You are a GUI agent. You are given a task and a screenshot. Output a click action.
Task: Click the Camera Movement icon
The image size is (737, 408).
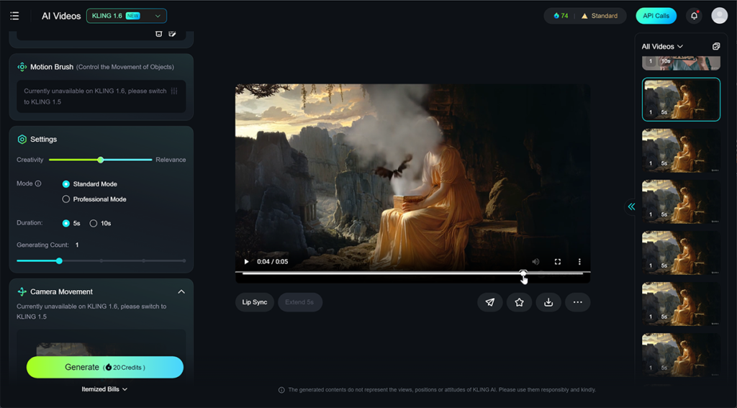(x=22, y=291)
